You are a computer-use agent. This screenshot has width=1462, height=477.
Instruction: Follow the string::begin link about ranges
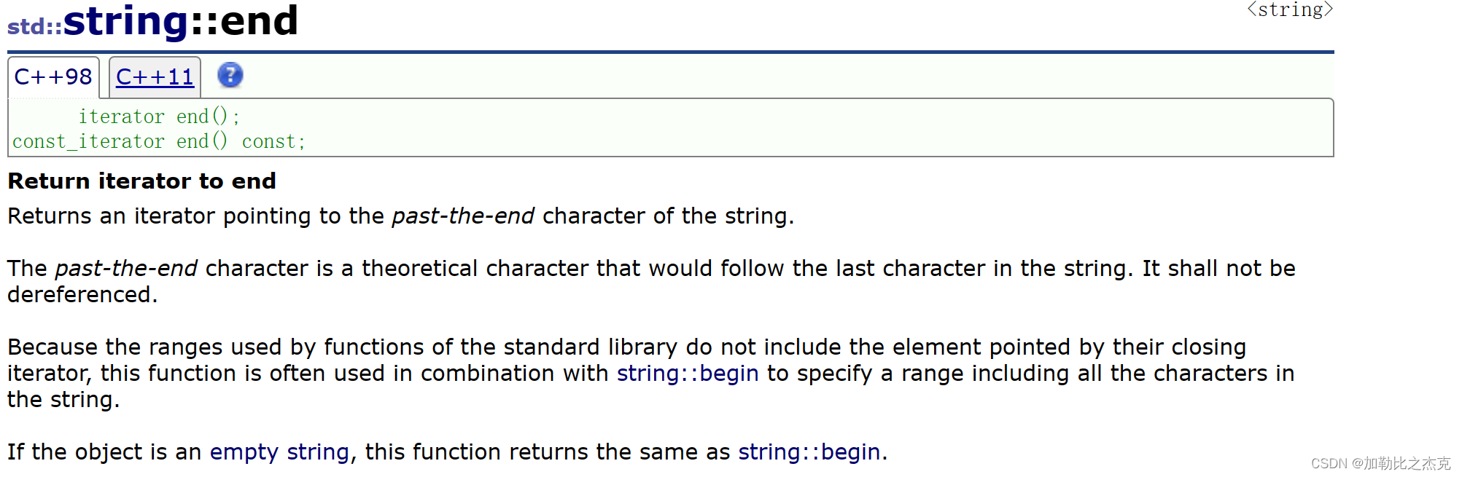pos(686,373)
